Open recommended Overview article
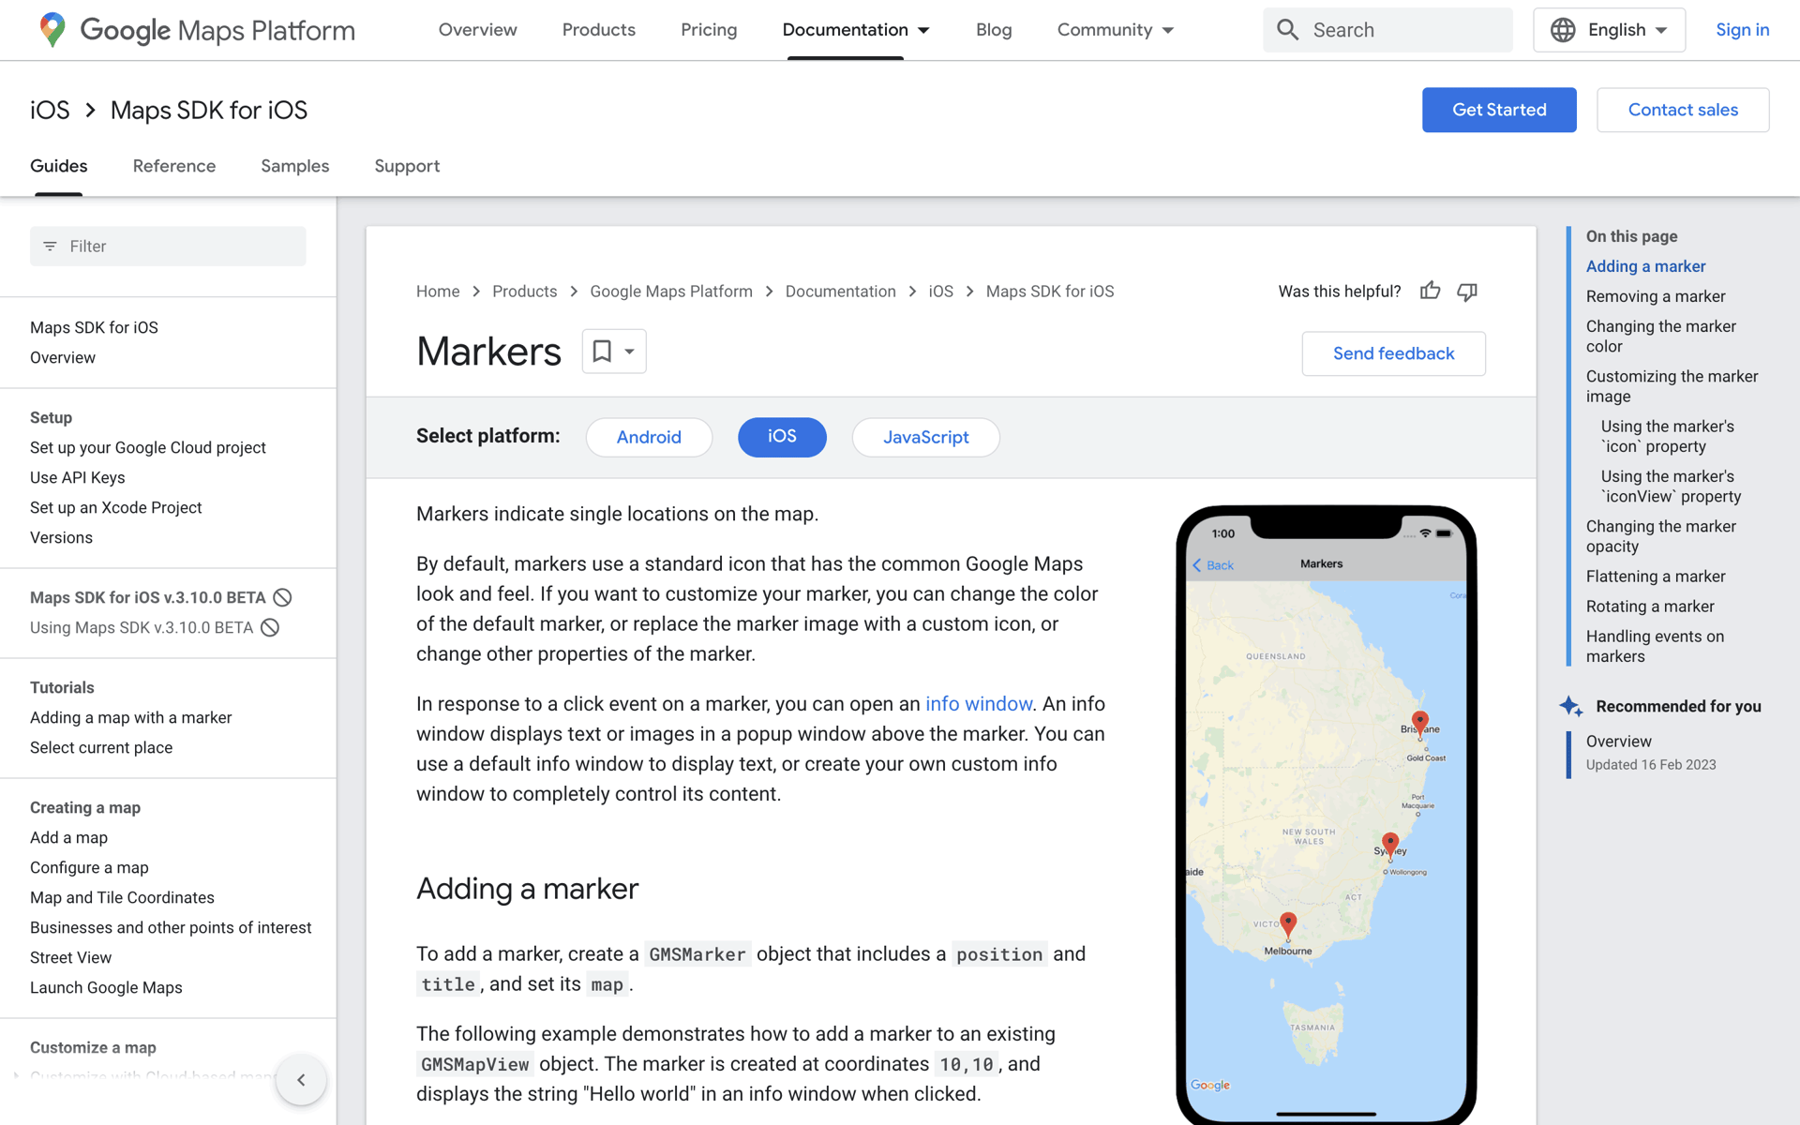 pos(1618,742)
